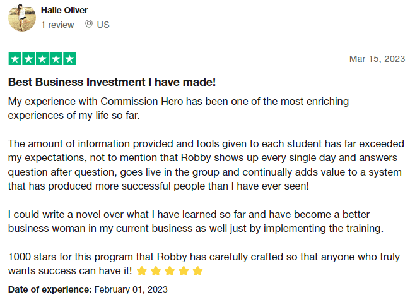Click the "US" country label
Viewport: 410px width, 302px height.
coord(103,25)
